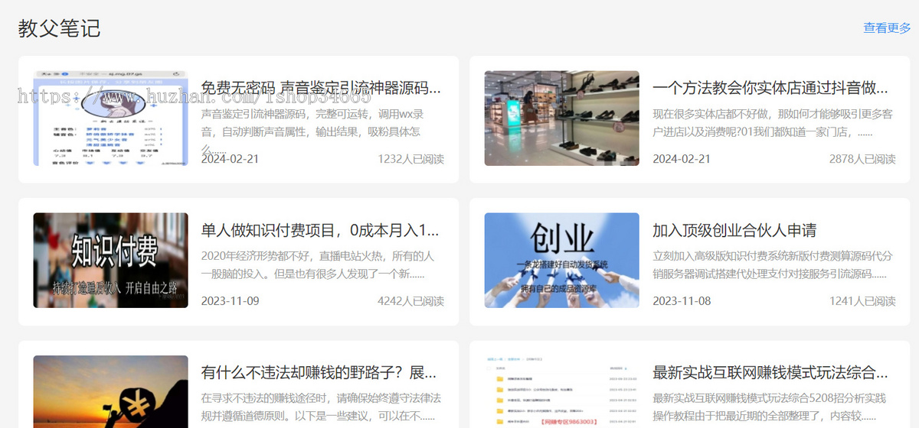Image resolution: width=919 pixels, height=428 pixels.
Task: Click the summary text 2020年经济形势都不好
Action: click(318, 265)
